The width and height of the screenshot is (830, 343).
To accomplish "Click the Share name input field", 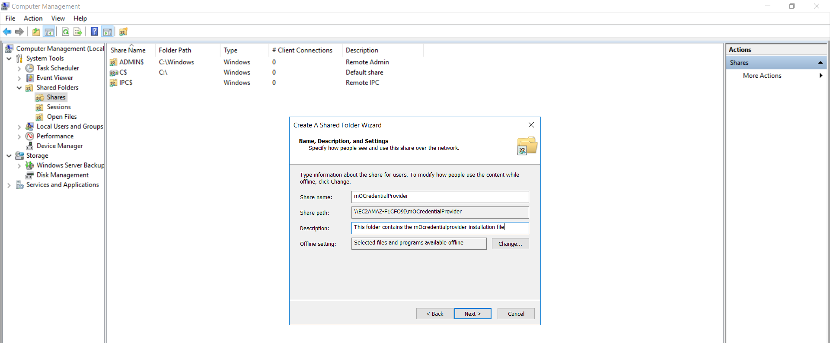I will [x=440, y=197].
